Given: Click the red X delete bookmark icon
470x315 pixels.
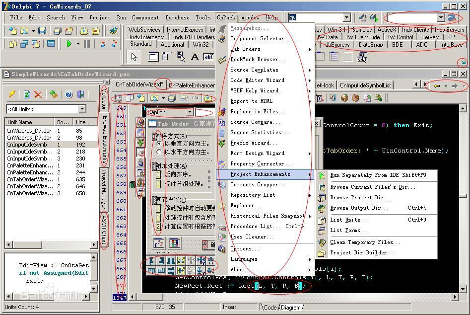Looking at the screenshot, I should coord(38,95).
